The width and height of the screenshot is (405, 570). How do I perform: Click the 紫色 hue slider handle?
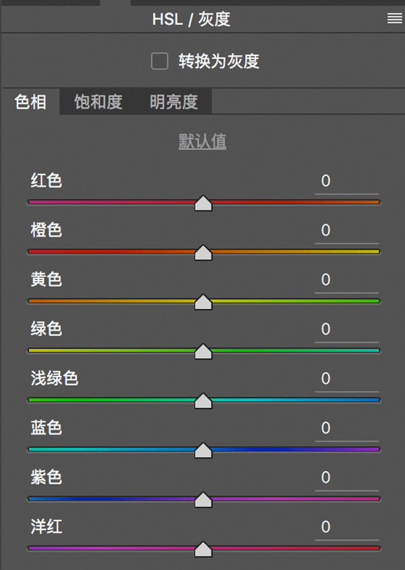tap(203, 499)
